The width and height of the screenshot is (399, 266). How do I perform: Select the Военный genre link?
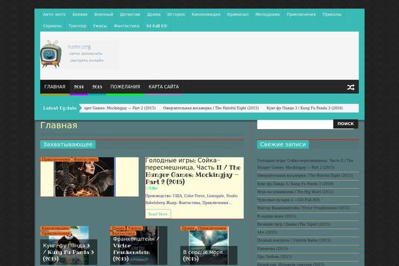(104, 15)
